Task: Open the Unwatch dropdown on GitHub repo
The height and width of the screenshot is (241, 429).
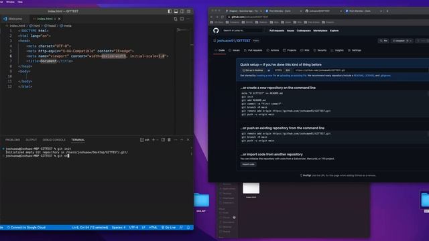Action: point(402,41)
